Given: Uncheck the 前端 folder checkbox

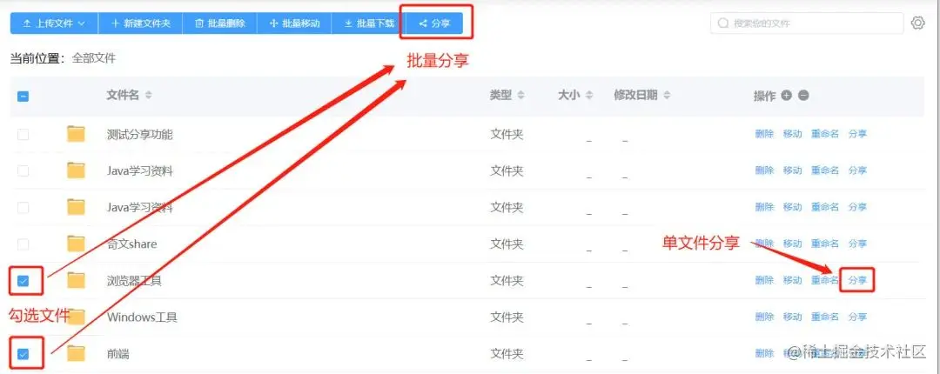Looking at the screenshot, I should 23,354.
